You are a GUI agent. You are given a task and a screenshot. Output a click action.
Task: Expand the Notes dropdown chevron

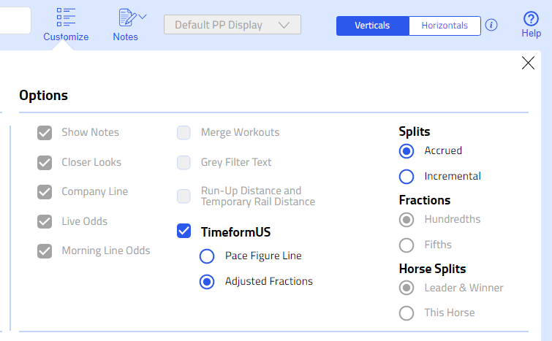coord(143,16)
